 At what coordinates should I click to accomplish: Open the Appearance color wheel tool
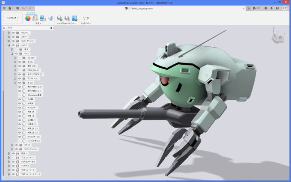28,18
